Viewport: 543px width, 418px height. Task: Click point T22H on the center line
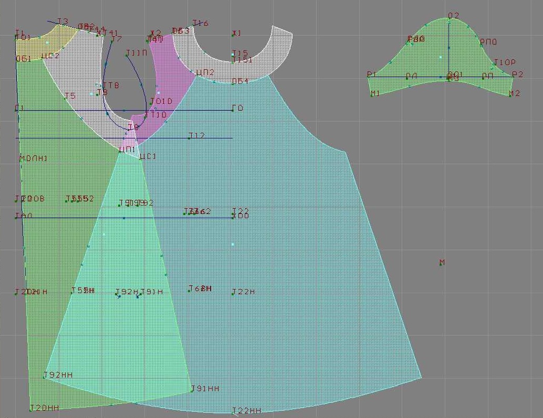(233, 293)
